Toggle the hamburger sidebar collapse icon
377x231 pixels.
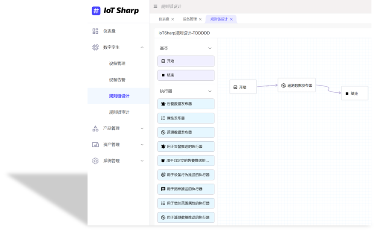point(155,6)
